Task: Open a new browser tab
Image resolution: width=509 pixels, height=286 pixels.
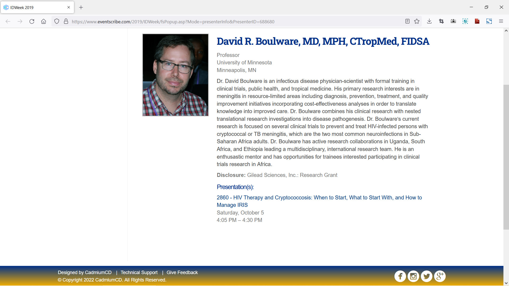Action: (x=81, y=7)
